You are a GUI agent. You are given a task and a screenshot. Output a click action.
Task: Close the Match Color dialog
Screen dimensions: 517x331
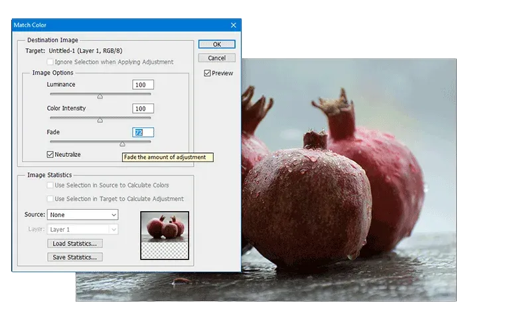click(234, 25)
